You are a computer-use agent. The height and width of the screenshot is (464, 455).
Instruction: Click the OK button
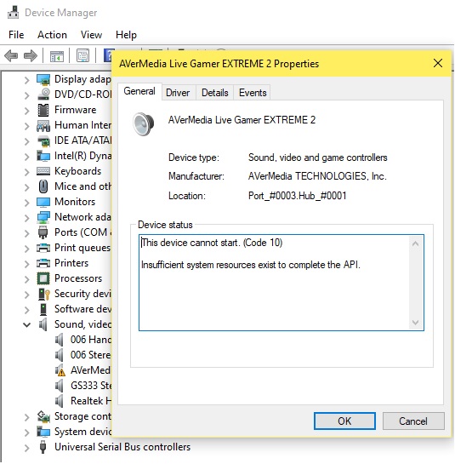coord(344,421)
